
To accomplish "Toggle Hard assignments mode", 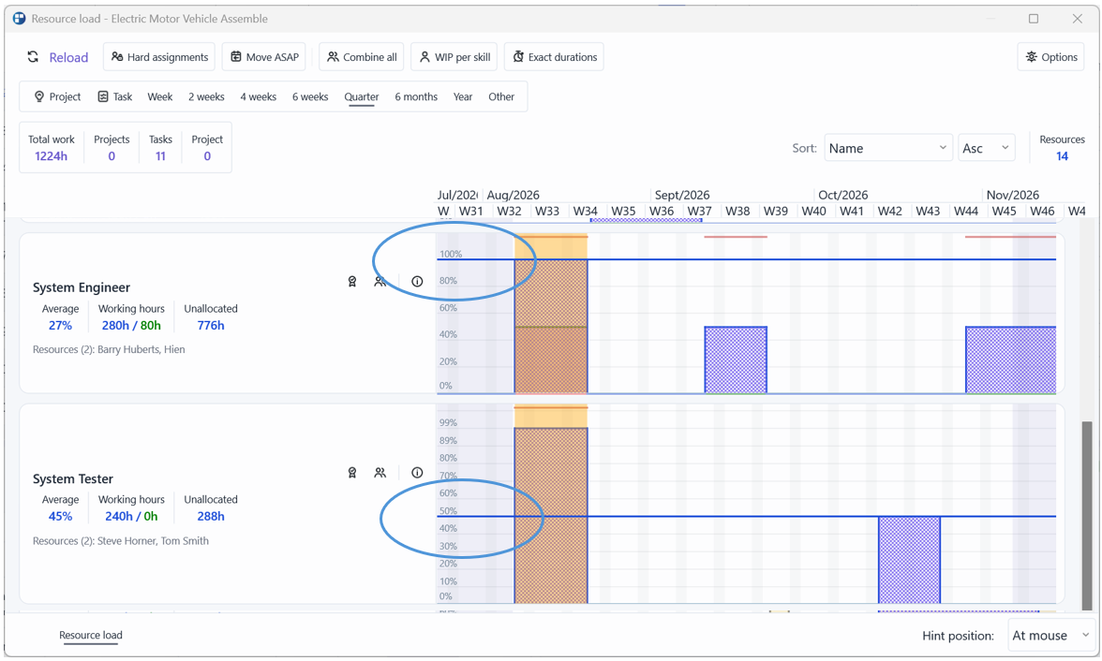I will point(159,58).
